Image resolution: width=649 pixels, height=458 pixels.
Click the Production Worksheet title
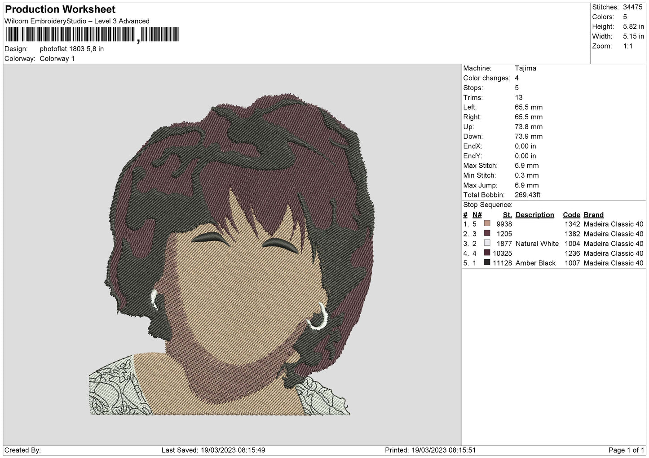(x=60, y=9)
